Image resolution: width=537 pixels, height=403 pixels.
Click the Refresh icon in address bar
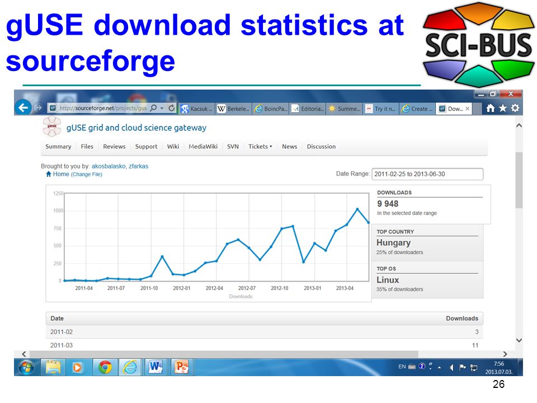tap(172, 108)
